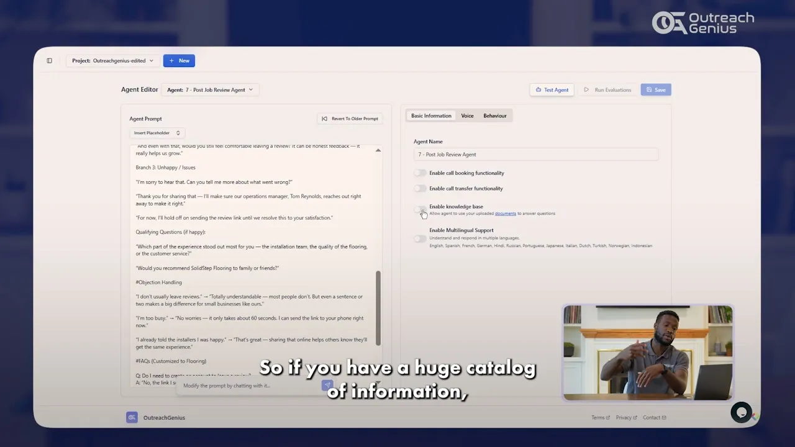Click the OutreachGenius footer logo
Viewport: 795px width, 447px height.
132,418
